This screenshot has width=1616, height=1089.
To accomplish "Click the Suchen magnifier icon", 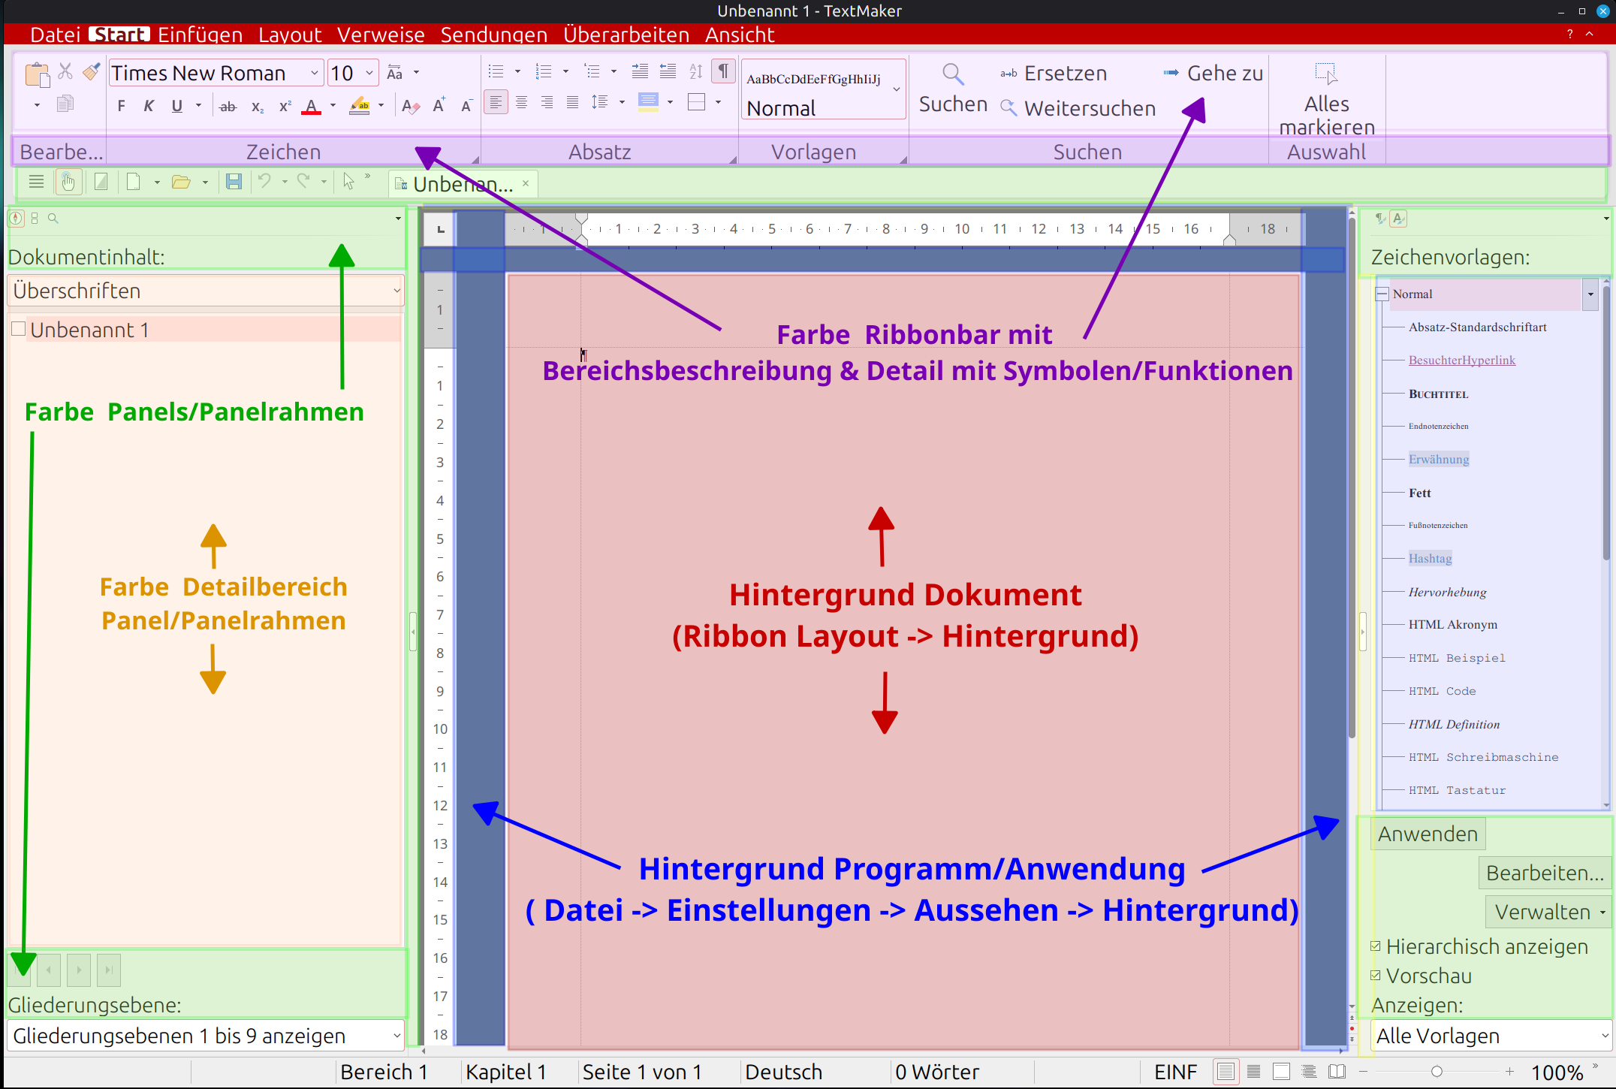I will point(953,74).
